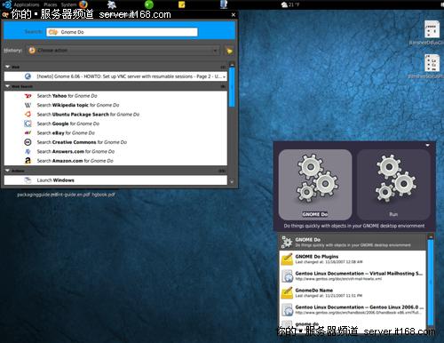Open the History Choose action dropdown
This screenshot has height=343, width=444.
(x=123, y=51)
